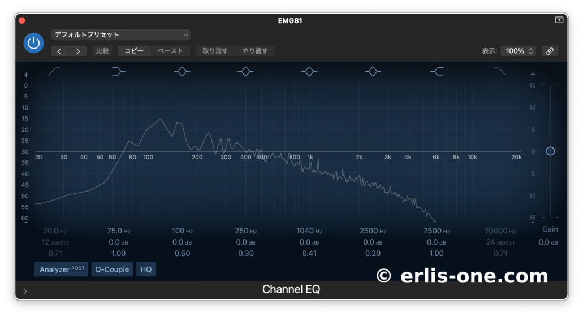Toggle the 250 Hz parametric band icon
This screenshot has width=579, height=313.
[x=245, y=71]
